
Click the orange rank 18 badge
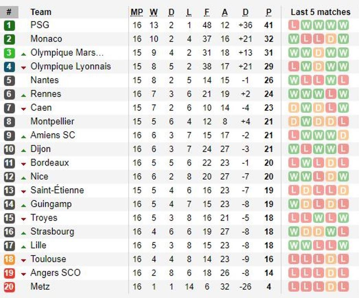click(x=9, y=259)
